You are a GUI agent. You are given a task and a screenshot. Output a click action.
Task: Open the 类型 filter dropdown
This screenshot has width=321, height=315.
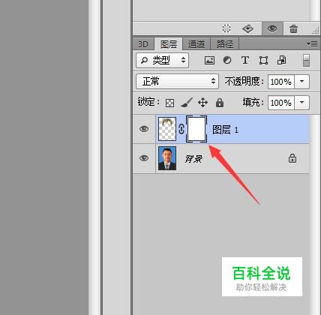(x=163, y=60)
